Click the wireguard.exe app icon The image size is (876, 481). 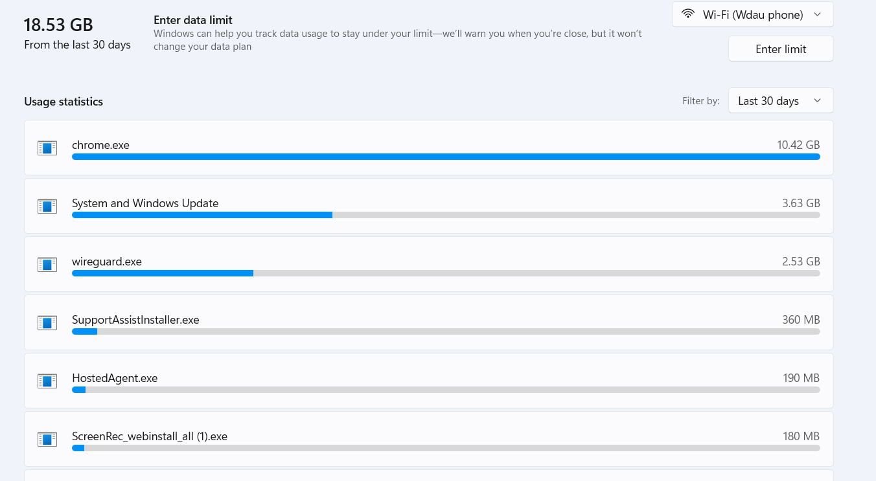(47, 264)
